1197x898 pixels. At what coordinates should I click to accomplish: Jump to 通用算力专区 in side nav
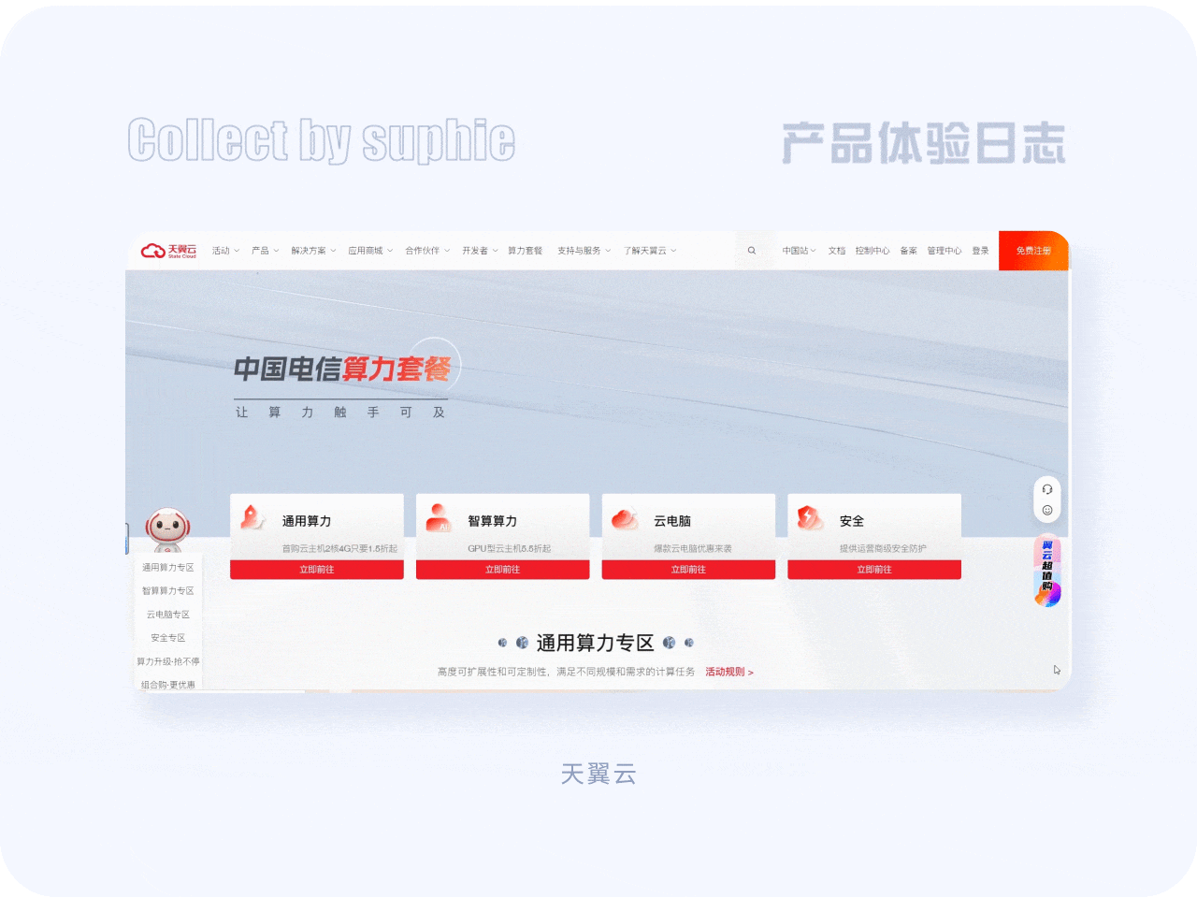pos(168,568)
